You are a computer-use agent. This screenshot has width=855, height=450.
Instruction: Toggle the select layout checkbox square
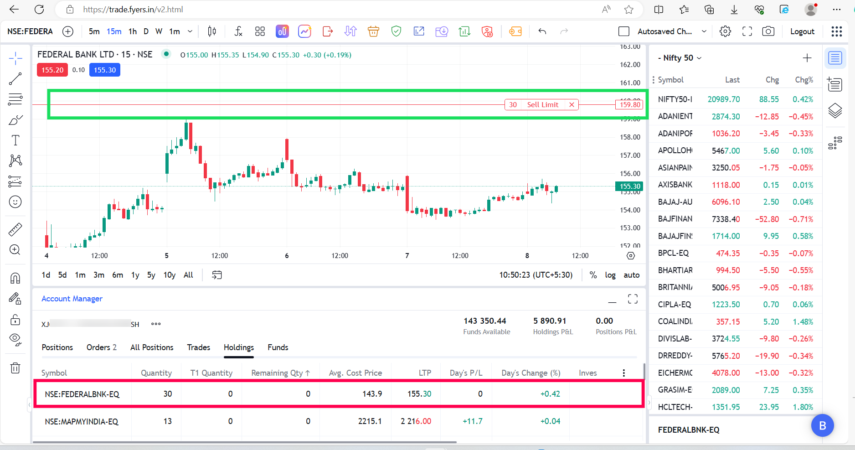coord(624,31)
